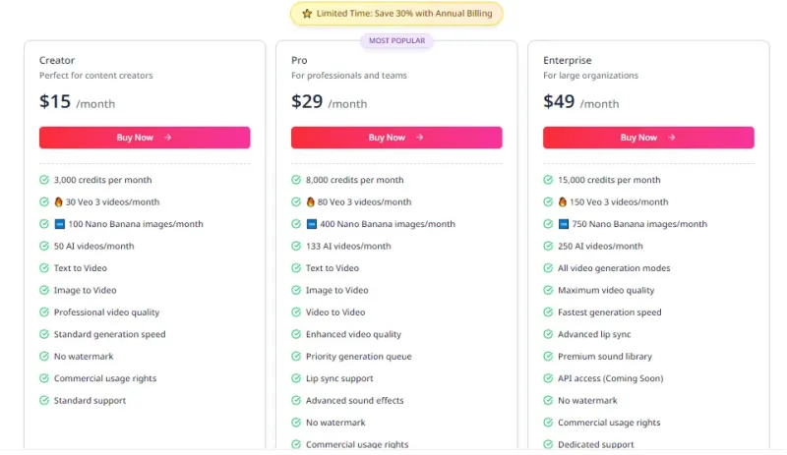787x455 pixels.
Task: Click checkmark next to Lip sync support
Action: (296, 378)
